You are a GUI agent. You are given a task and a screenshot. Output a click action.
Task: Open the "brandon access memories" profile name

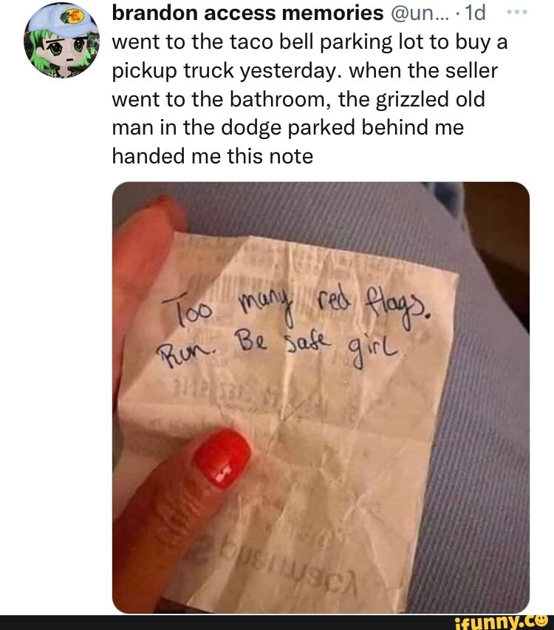point(247,13)
